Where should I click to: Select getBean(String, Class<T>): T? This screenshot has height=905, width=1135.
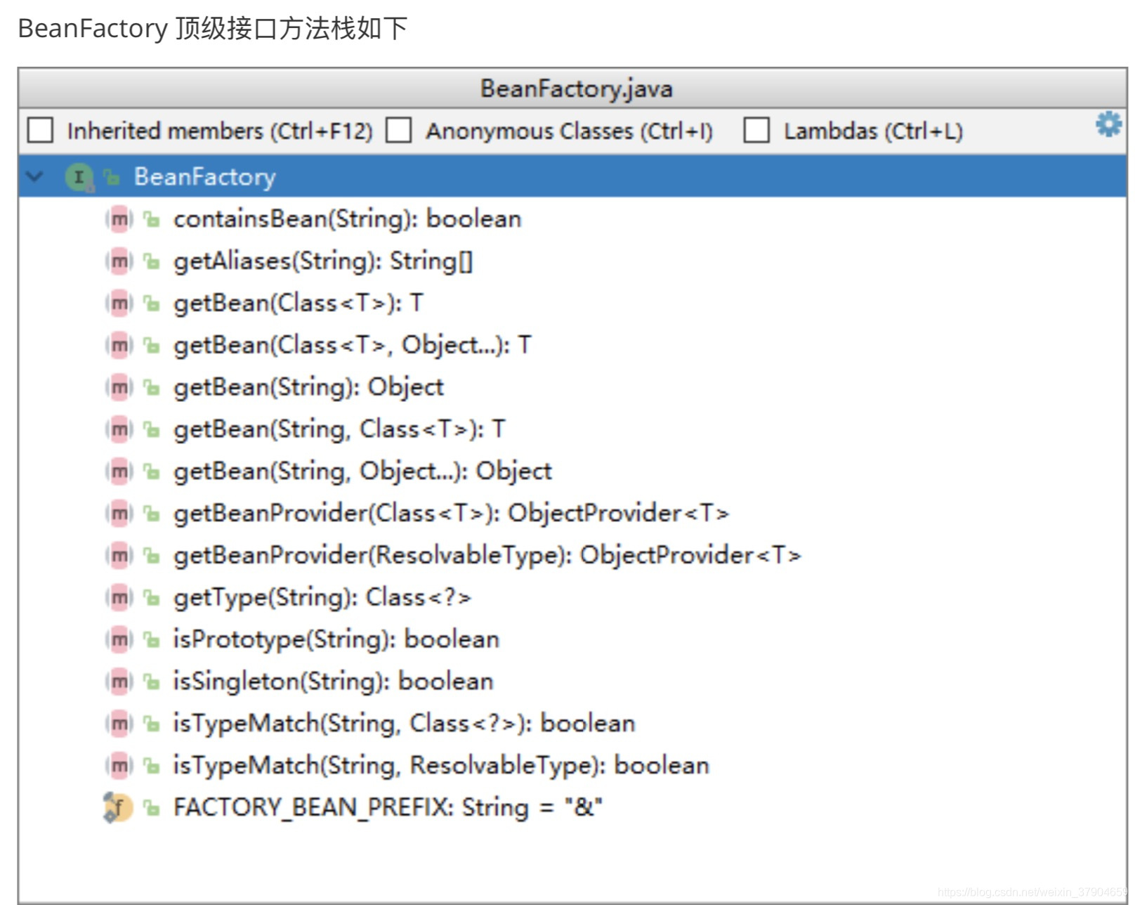click(x=339, y=429)
